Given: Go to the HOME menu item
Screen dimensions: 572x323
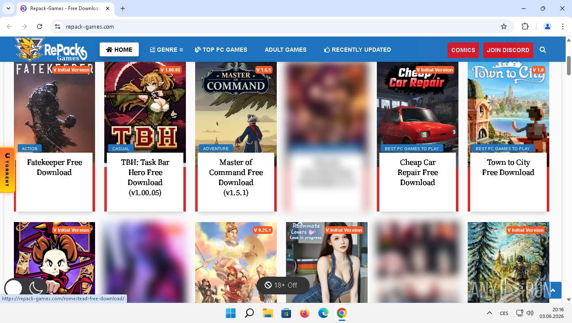Looking at the screenshot, I should 119,50.
